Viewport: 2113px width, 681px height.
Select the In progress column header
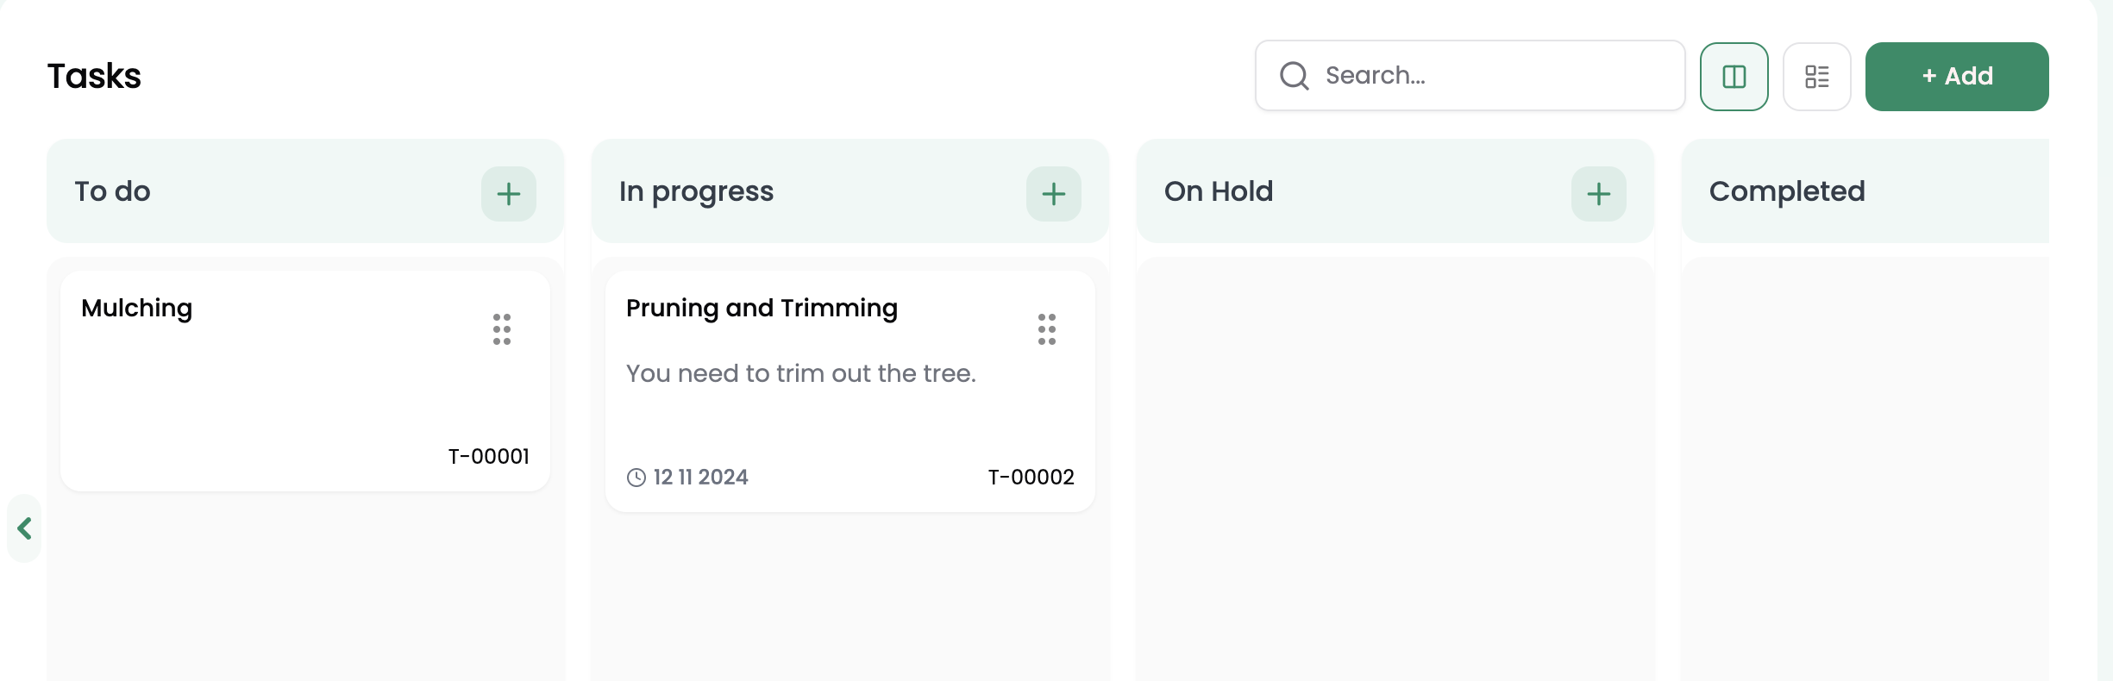(696, 191)
